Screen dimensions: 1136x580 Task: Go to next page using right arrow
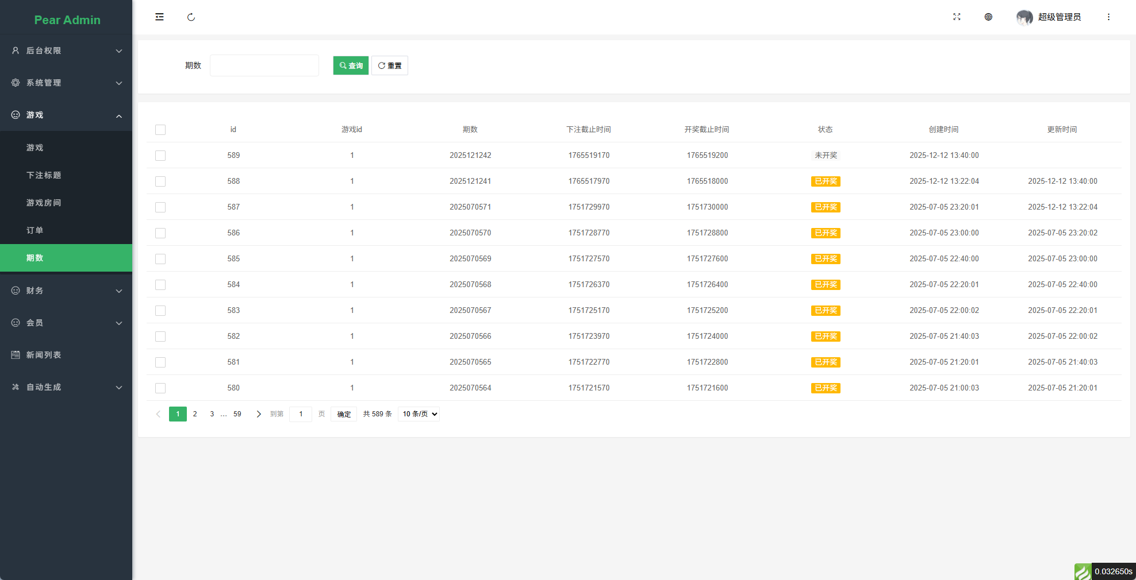259,414
